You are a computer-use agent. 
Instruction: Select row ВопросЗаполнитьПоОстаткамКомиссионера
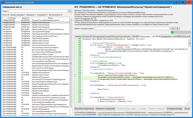pos(36,97)
